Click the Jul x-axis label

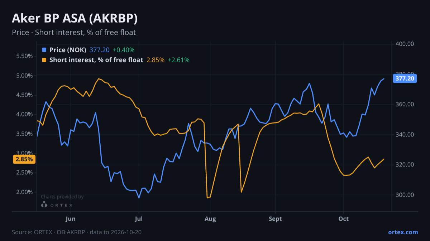pyautogui.click(x=139, y=219)
